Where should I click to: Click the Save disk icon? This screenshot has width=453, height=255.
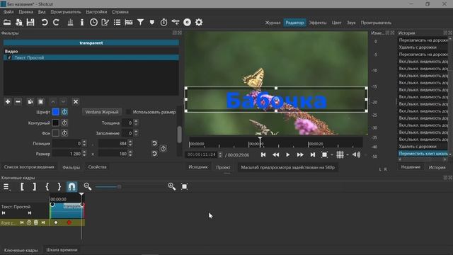(x=30, y=22)
